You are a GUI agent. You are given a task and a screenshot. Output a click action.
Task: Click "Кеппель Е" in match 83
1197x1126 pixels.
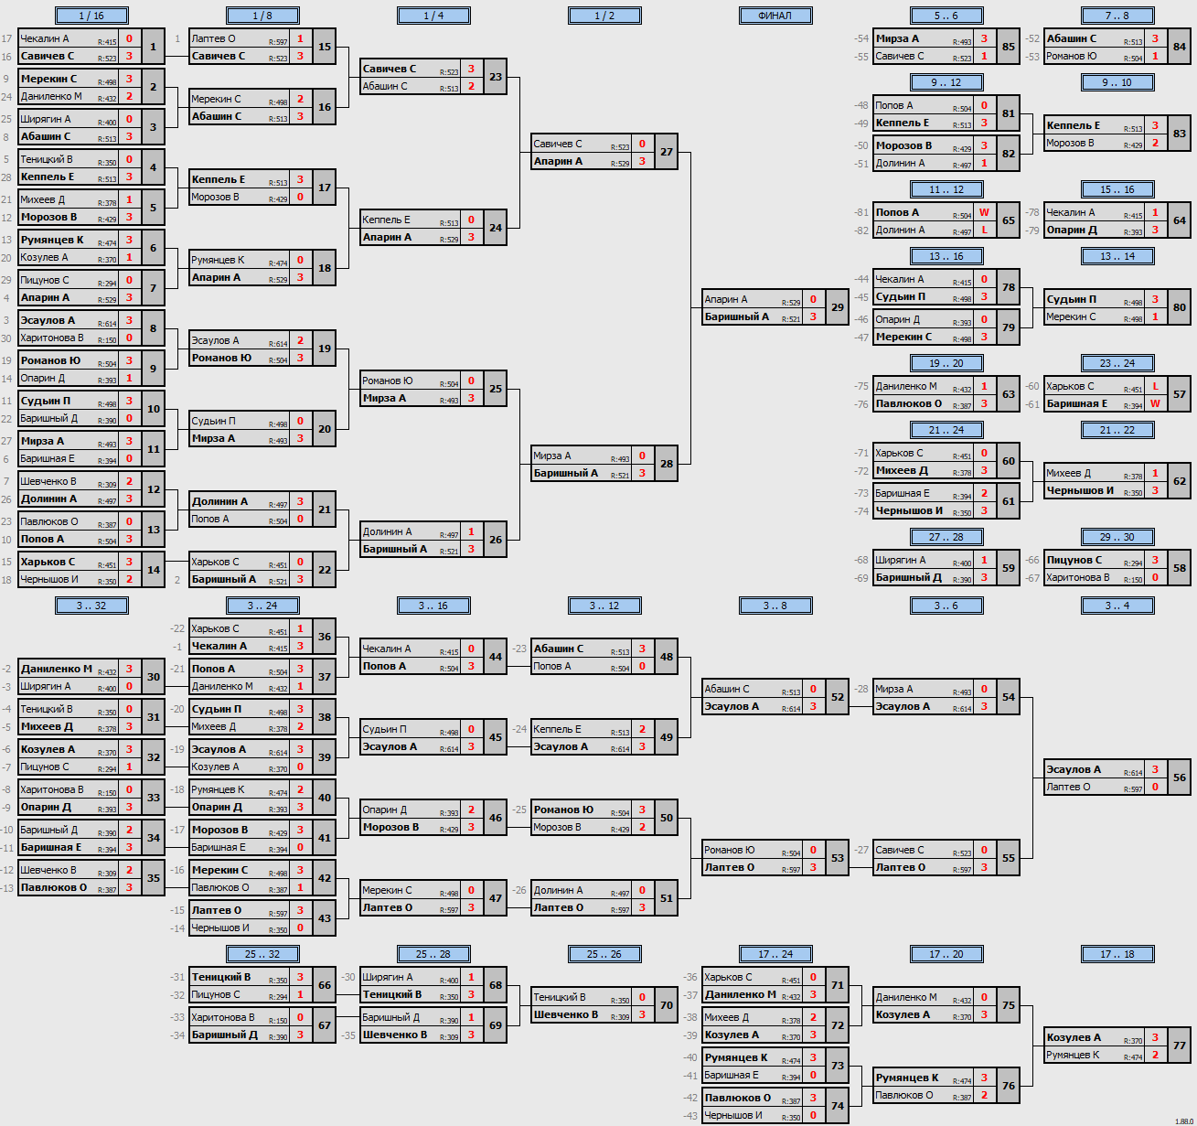(x=1074, y=125)
